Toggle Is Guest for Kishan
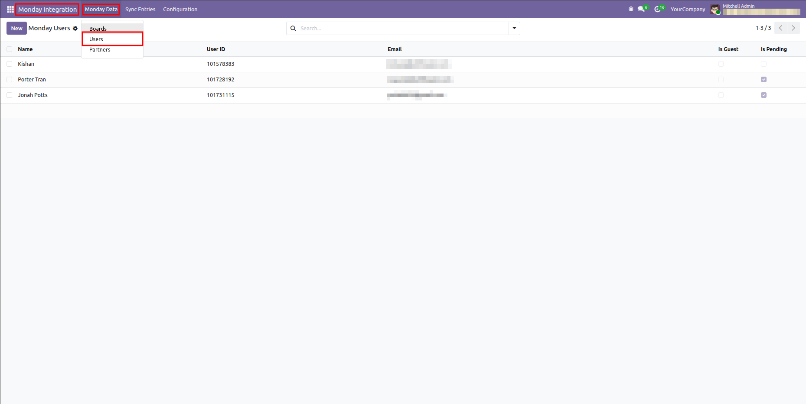This screenshot has width=806, height=404. pyautogui.click(x=721, y=64)
